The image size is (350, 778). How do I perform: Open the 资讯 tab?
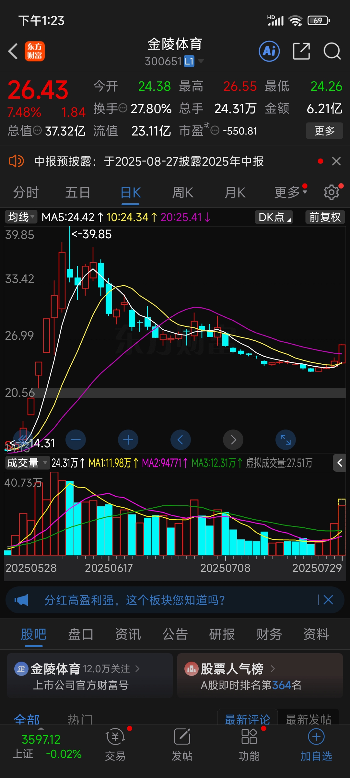[128, 634]
